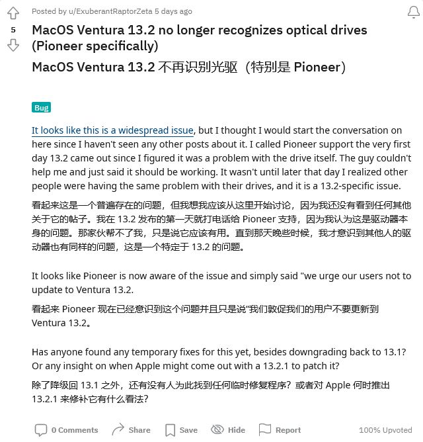
Task: Filter by the green Bug flair tag
Action: (x=41, y=107)
